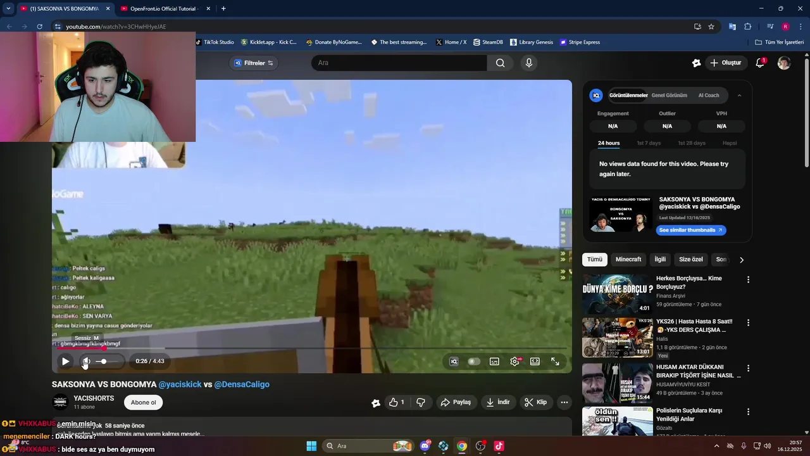Toggle subtitles with the captions button
This screenshot has height=456, width=810.
click(494, 361)
